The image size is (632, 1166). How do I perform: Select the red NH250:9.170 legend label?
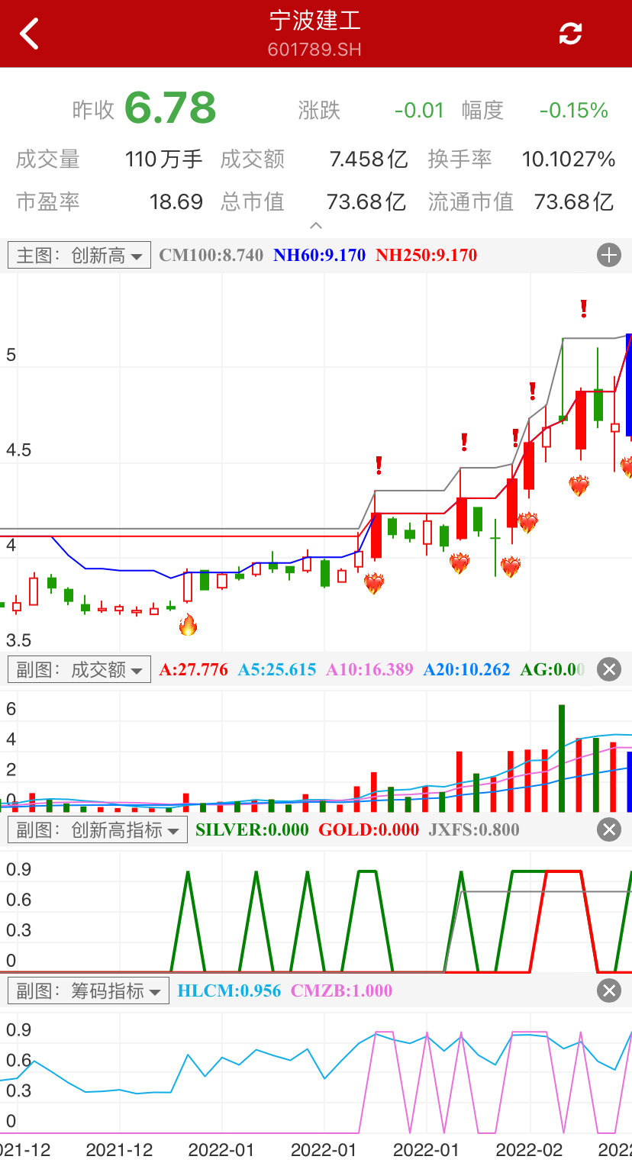click(x=426, y=256)
